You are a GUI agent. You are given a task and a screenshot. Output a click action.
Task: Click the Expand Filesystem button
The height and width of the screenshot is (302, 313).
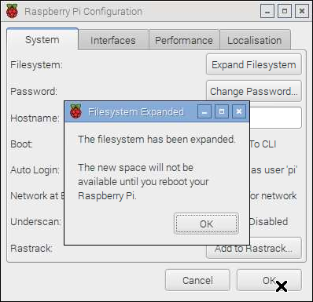(x=254, y=64)
